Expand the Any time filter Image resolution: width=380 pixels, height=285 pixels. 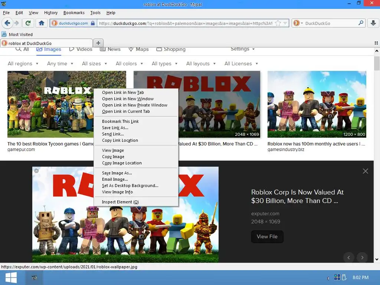pos(60,63)
